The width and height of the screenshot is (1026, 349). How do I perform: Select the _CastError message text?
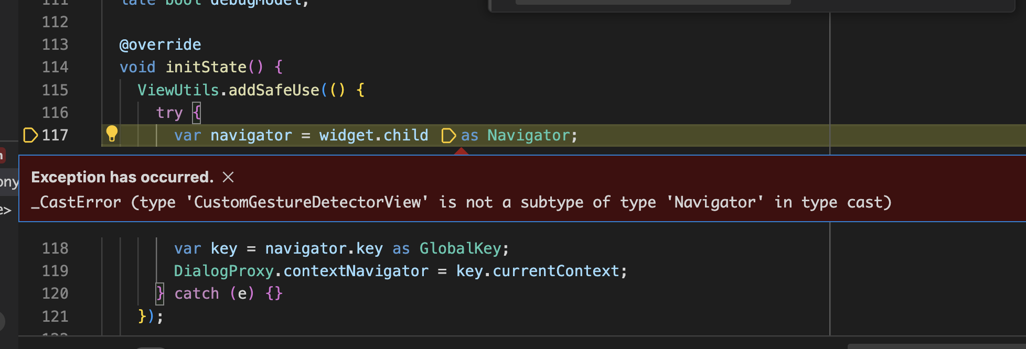[462, 202]
